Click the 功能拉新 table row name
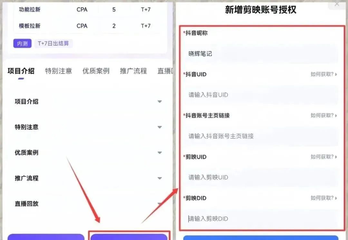This screenshot has height=240, width=348. click(x=30, y=10)
